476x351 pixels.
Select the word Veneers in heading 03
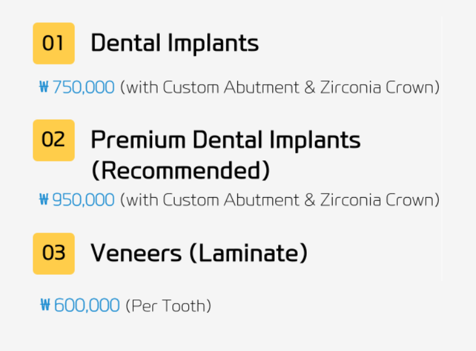pyautogui.click(x=136, y=253)
